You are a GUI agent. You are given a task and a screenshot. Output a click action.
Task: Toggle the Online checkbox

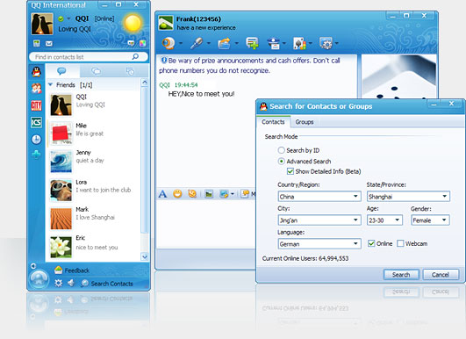click(371, 243)
